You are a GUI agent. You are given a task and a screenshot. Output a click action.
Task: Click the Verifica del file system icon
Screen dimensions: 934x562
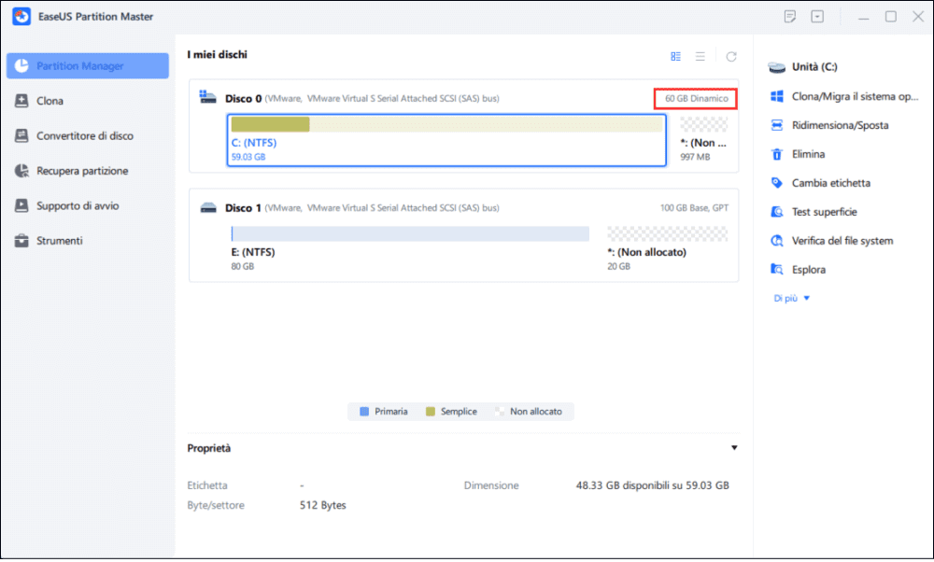tap(777, 241)
